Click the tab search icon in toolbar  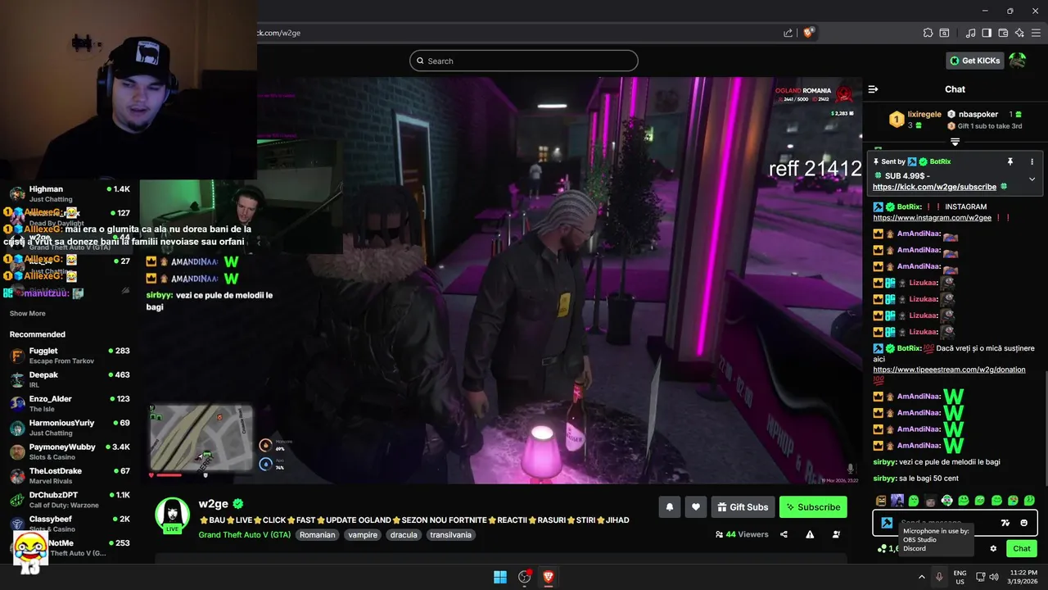click(944, 33)
